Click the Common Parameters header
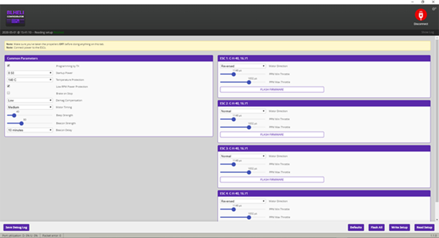This screenshot has width=439, height=238. [x=108, y=58]
